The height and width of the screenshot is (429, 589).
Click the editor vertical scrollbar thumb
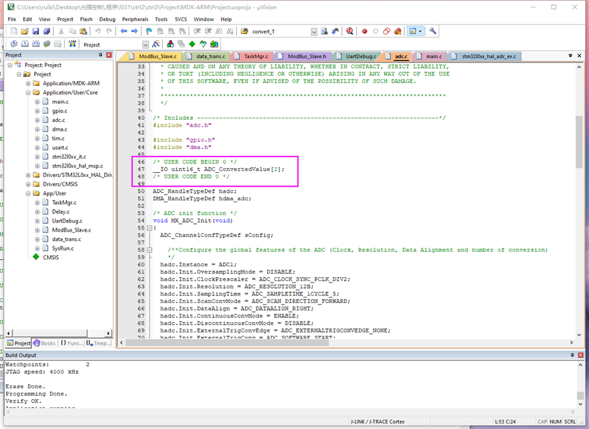(x=579, y=141)
